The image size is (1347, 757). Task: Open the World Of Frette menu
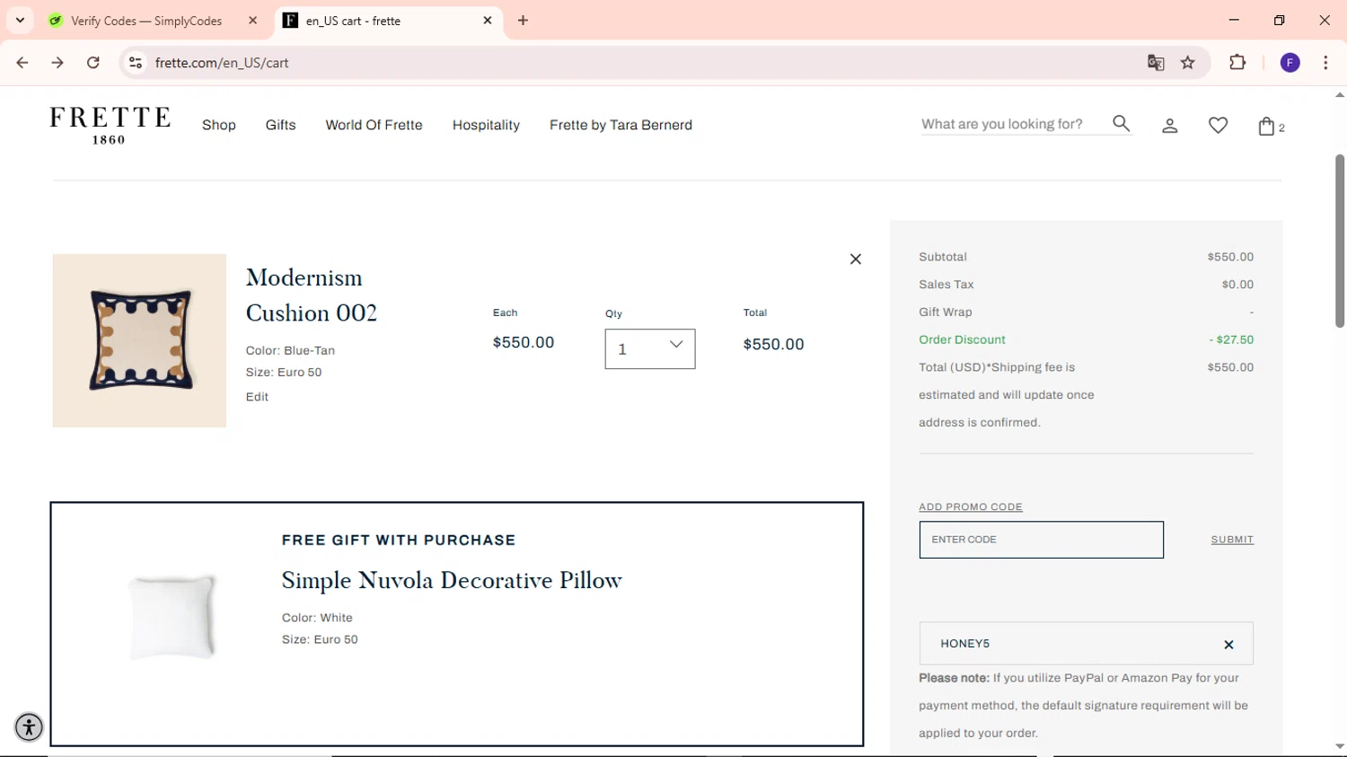(374, 126)
